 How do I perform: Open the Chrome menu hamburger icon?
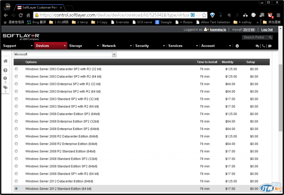[278, 15]
